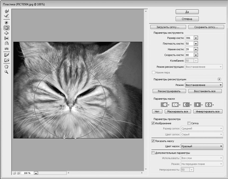The height and width of the screenshot is (179, 228).
Task: Select the Bloat tool
Action: pos(6,33)
